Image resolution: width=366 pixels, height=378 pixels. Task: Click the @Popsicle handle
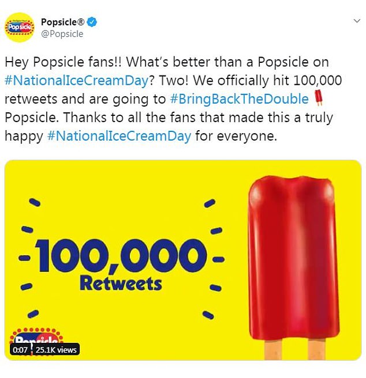tap(62, 33)
